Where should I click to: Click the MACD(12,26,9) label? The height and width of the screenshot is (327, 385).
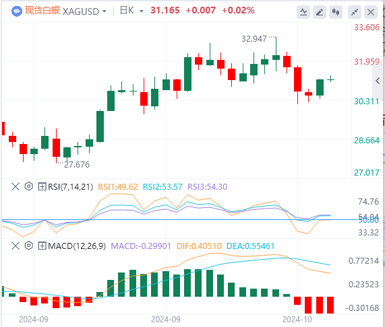77,246
